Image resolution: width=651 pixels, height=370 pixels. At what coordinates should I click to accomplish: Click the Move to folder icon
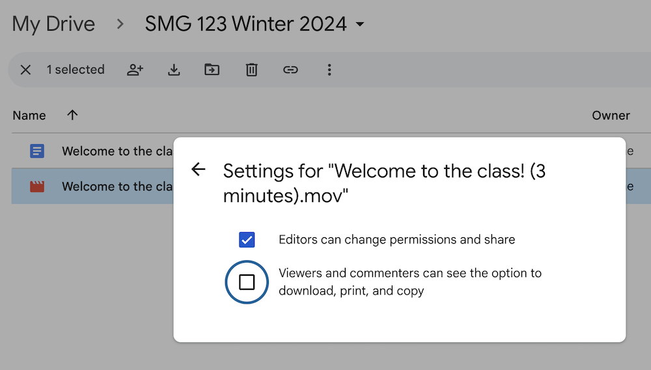212,70
